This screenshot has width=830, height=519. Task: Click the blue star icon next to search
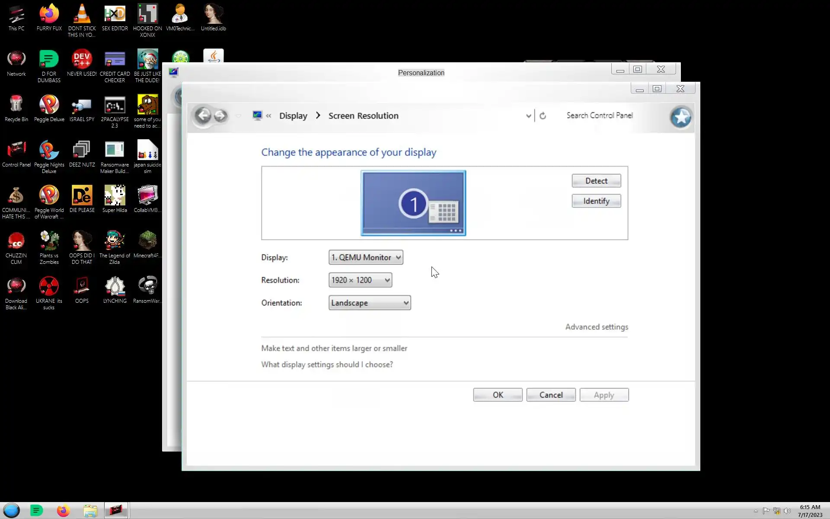coord(680,117)
